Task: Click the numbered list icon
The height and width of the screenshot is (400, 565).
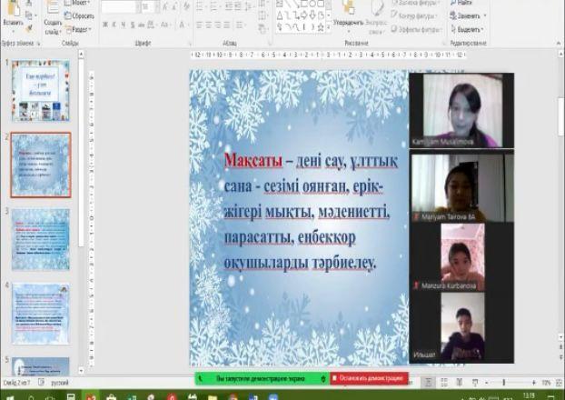Action: pyautogui.click(x=215, y=6)
